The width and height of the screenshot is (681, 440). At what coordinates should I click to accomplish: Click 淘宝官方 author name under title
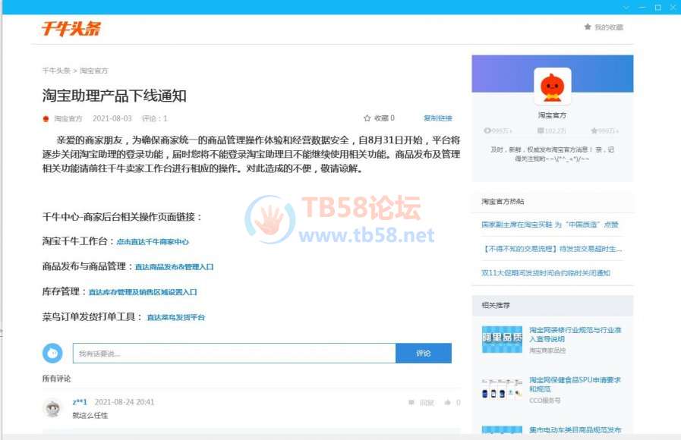point(68,118)
